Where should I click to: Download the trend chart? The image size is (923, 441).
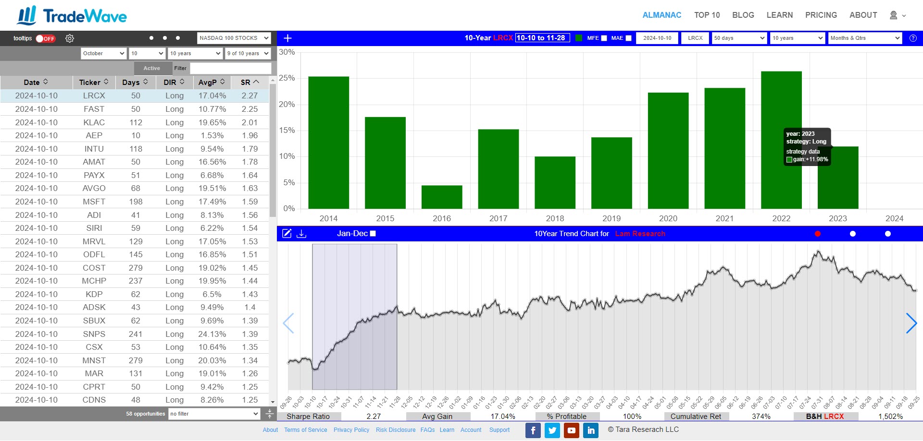click(x=301, y=234)
